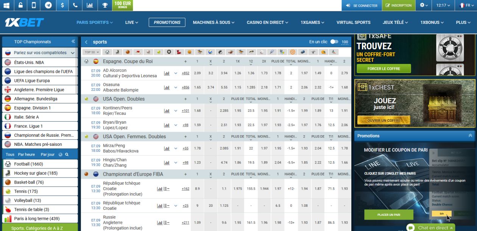
Task: Open statistics chart for Osasuna match
Action: pyautogui.click(x=167, y=87)
